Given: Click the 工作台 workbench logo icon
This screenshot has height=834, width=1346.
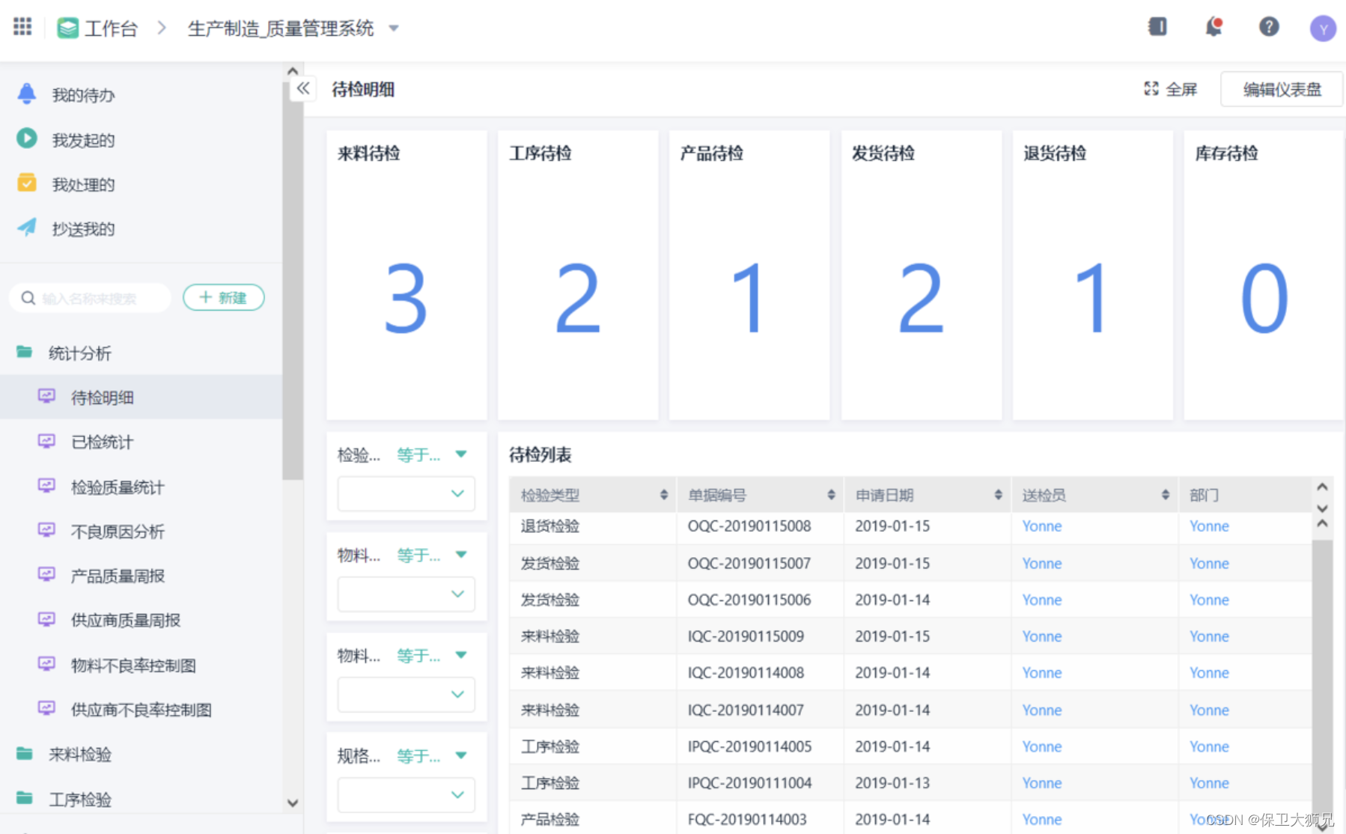Looking at the screenshot, I should pyautogui.click(x=68, y=28).
